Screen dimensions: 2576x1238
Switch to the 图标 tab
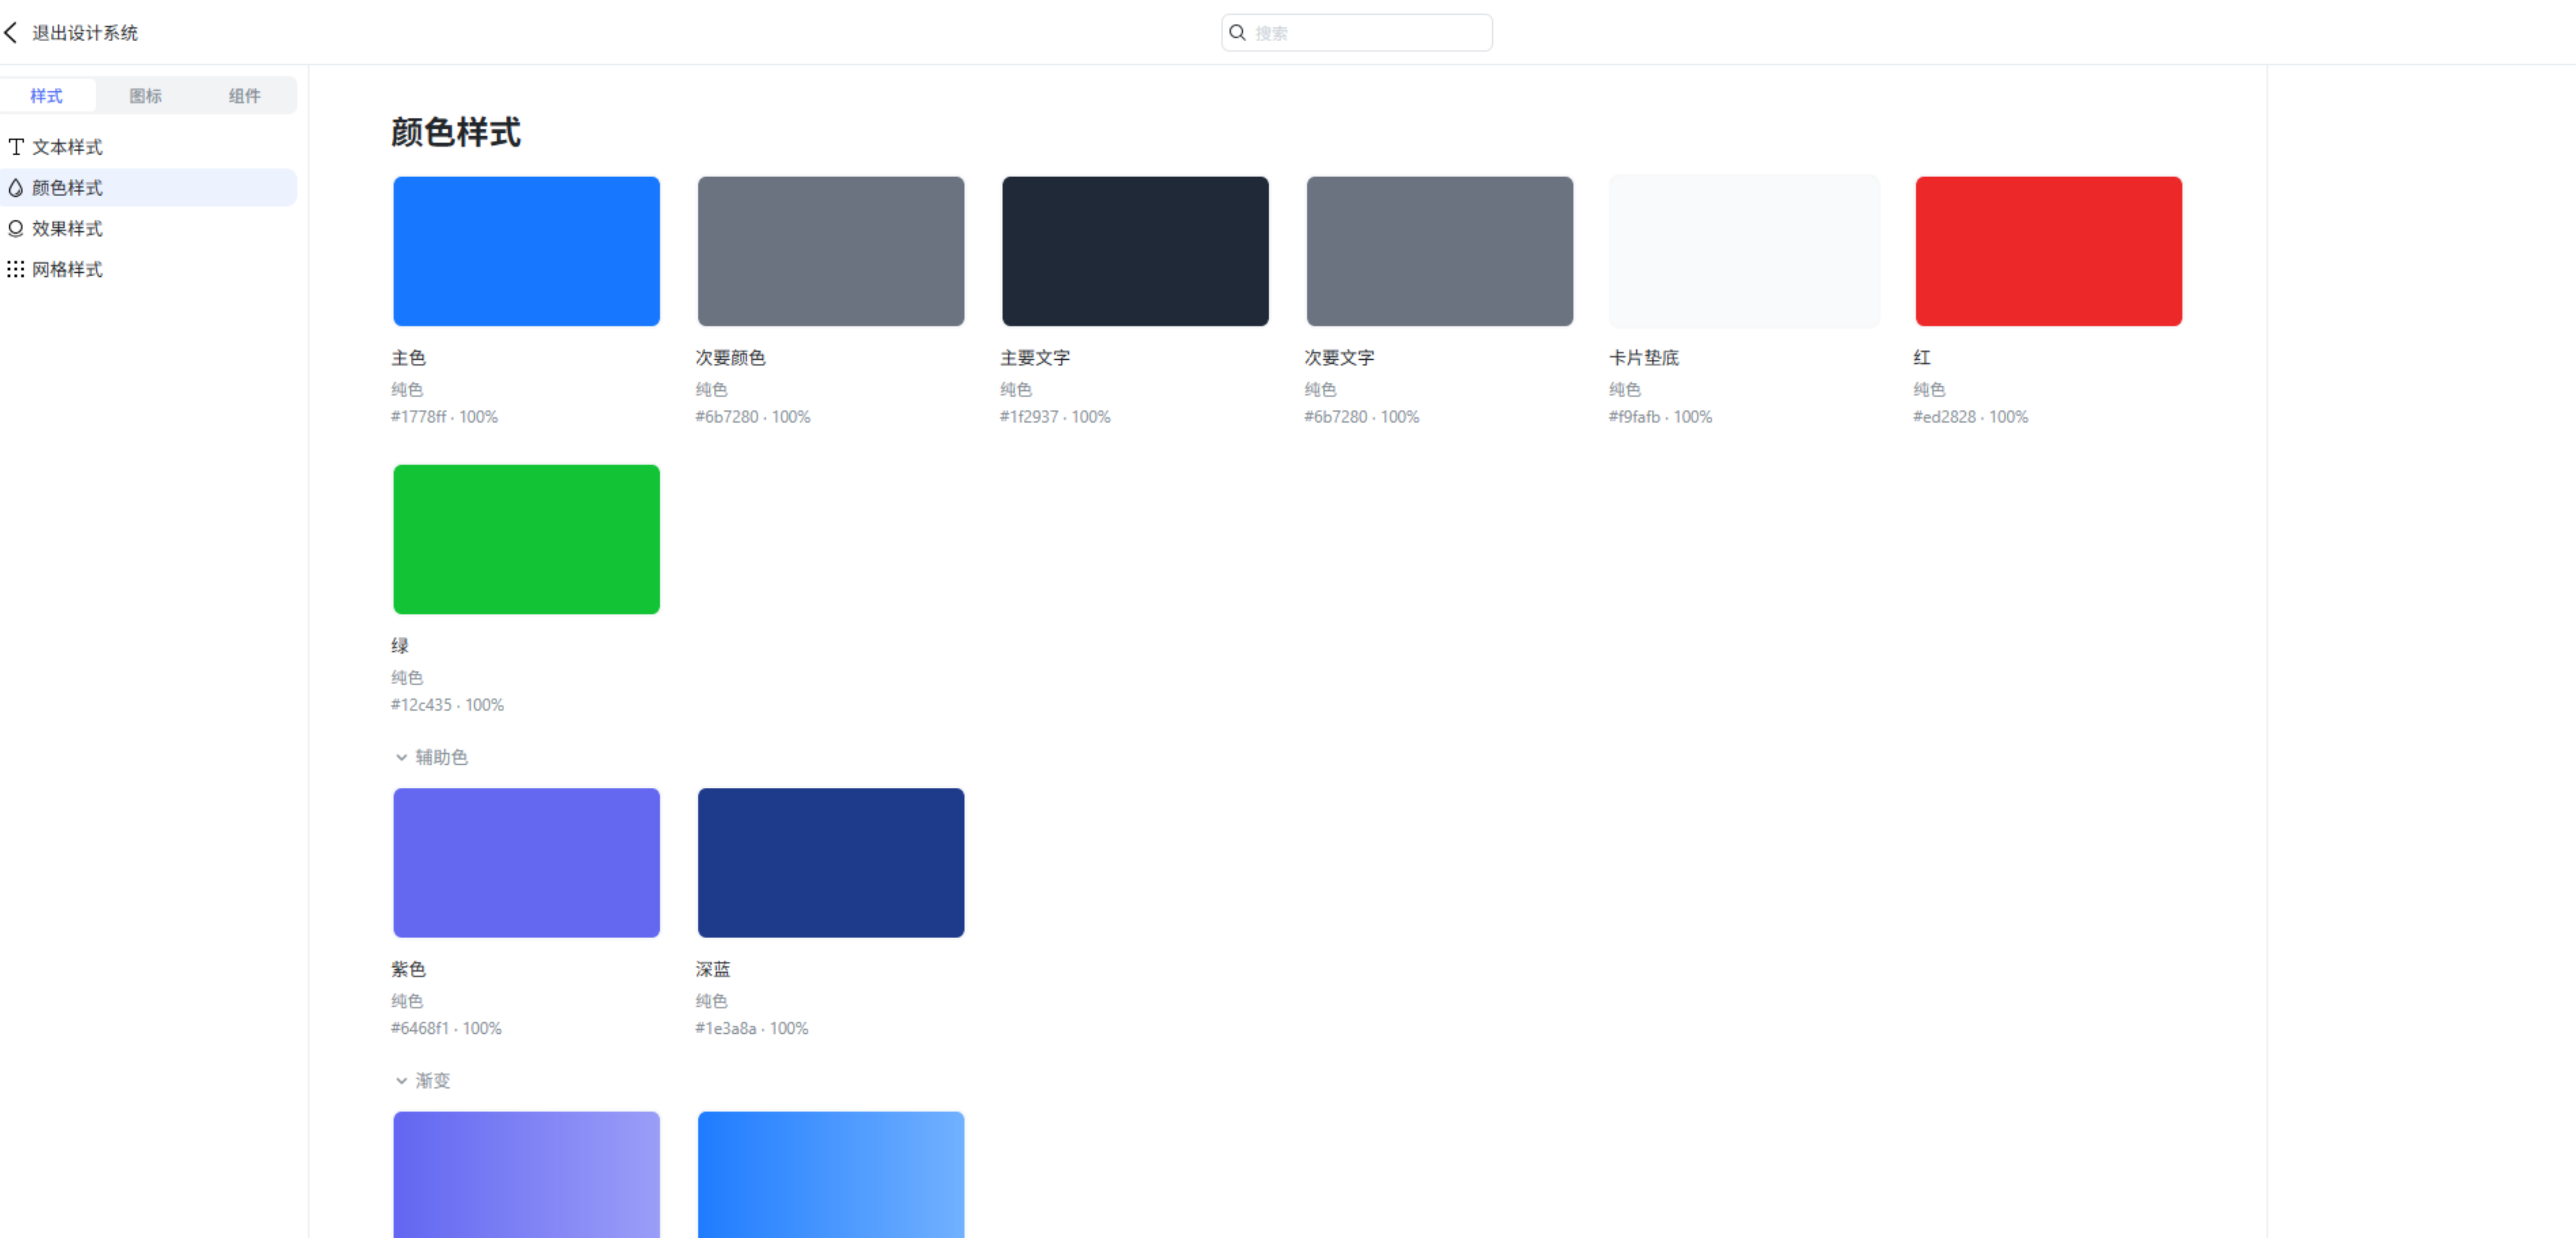146,96
